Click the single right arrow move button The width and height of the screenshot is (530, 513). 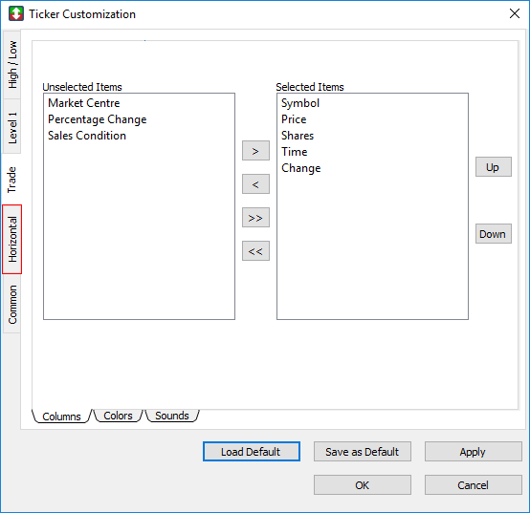(255, 151)
